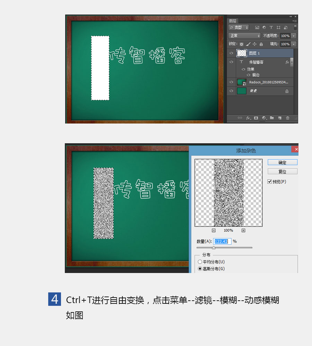
Task: Select 传智播客 layer name
Action: coord(256,62)
